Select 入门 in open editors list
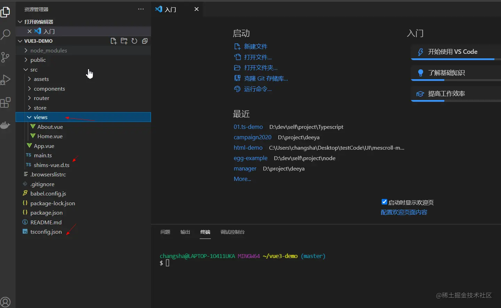This screenshot has width=501, height=308. coord(83,31)
